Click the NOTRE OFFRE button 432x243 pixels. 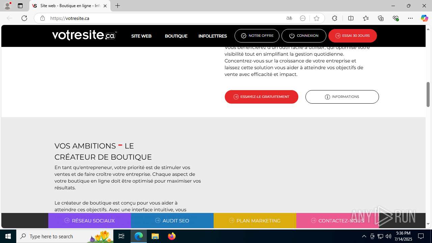coord(257,36)
